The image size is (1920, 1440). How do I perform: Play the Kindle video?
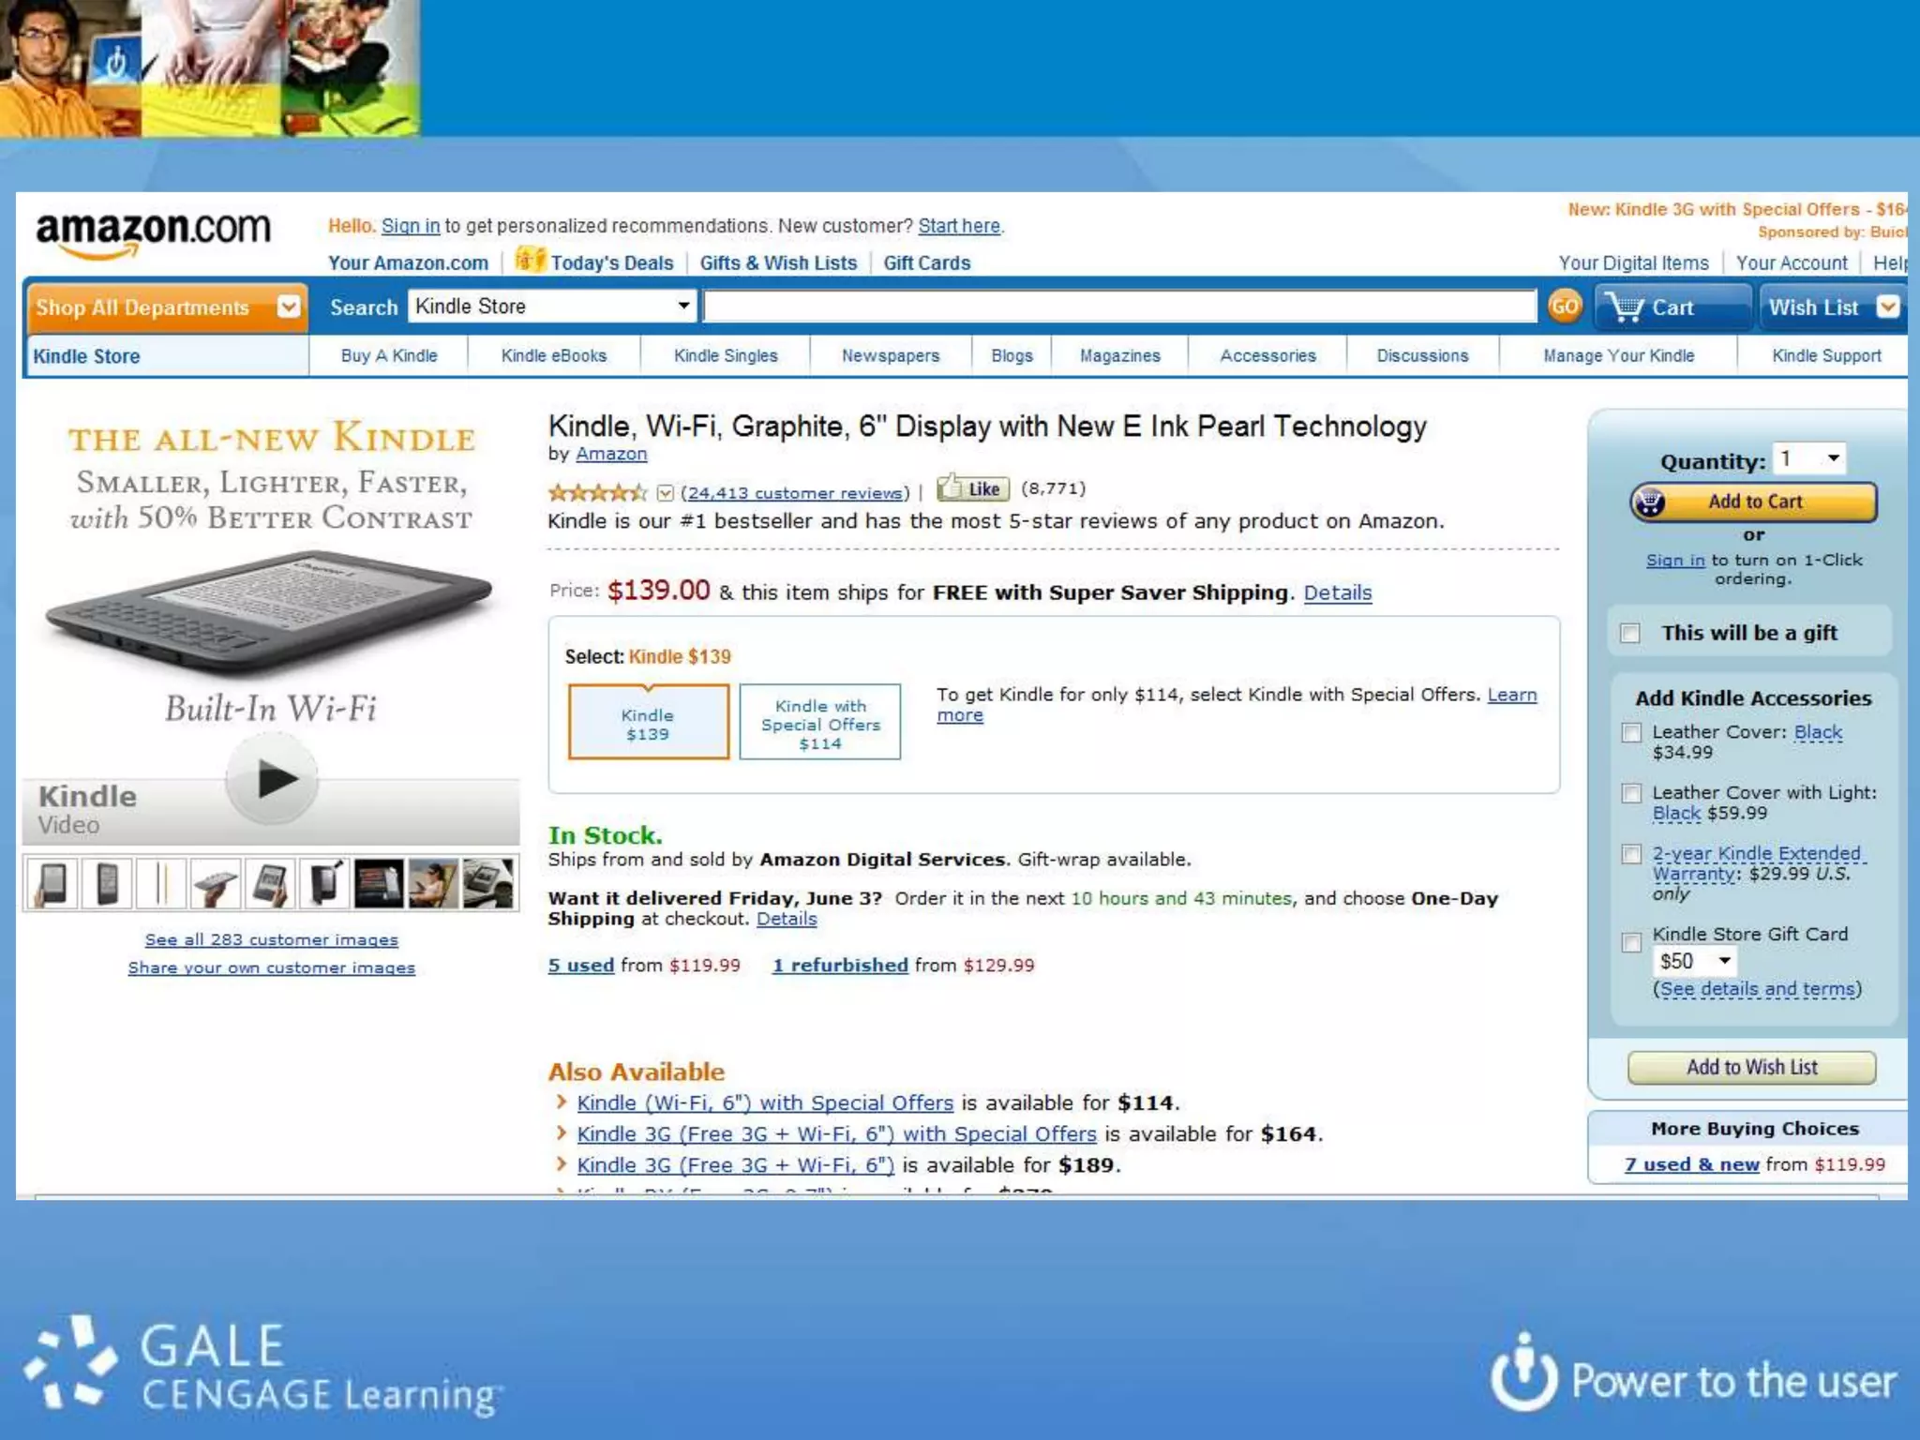coord(273,779)
